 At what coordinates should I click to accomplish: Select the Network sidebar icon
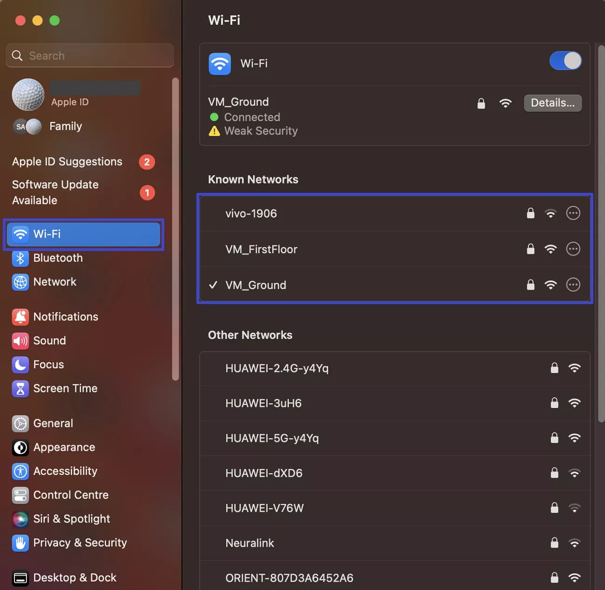click(20, 282)
